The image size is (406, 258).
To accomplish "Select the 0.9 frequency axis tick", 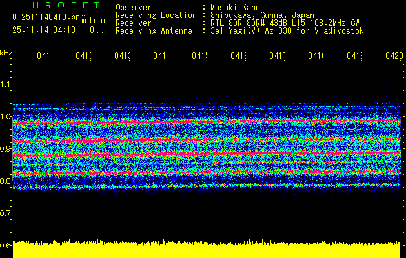I will 6,149.
